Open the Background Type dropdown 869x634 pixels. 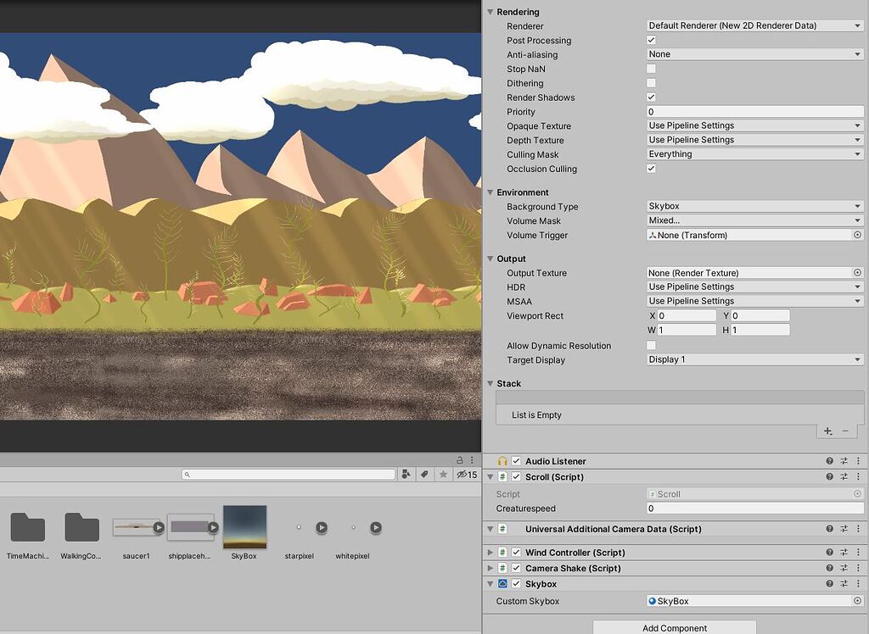[x=753, y=206]
